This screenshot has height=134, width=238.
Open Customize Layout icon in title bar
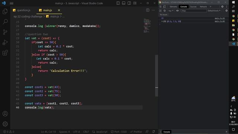[x=135, y=3]
